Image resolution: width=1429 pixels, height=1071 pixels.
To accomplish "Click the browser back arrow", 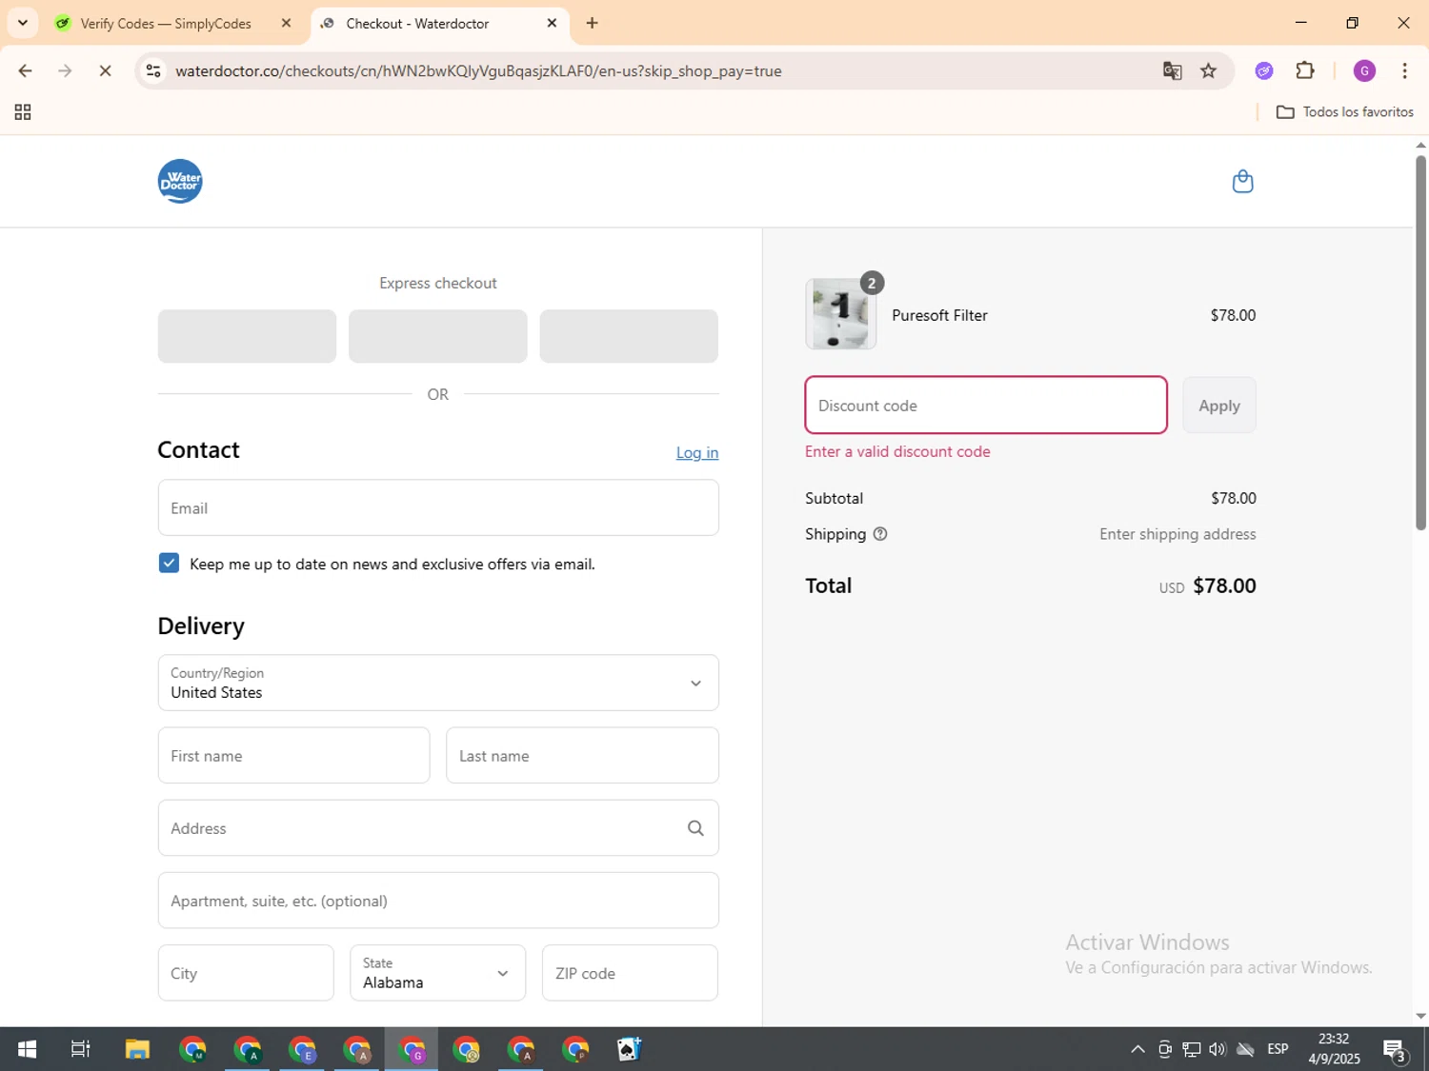I will 25,70.
